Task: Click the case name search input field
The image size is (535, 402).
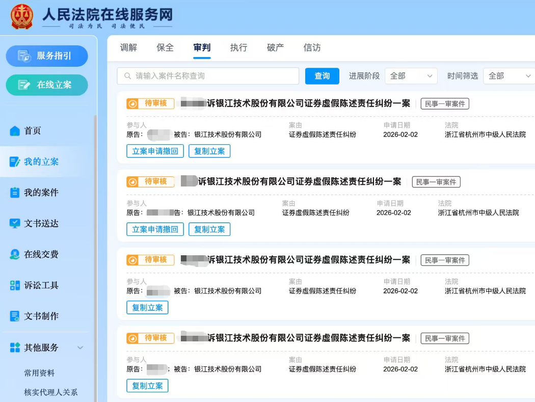Action: pyautogui.click(x=207, y=75)
